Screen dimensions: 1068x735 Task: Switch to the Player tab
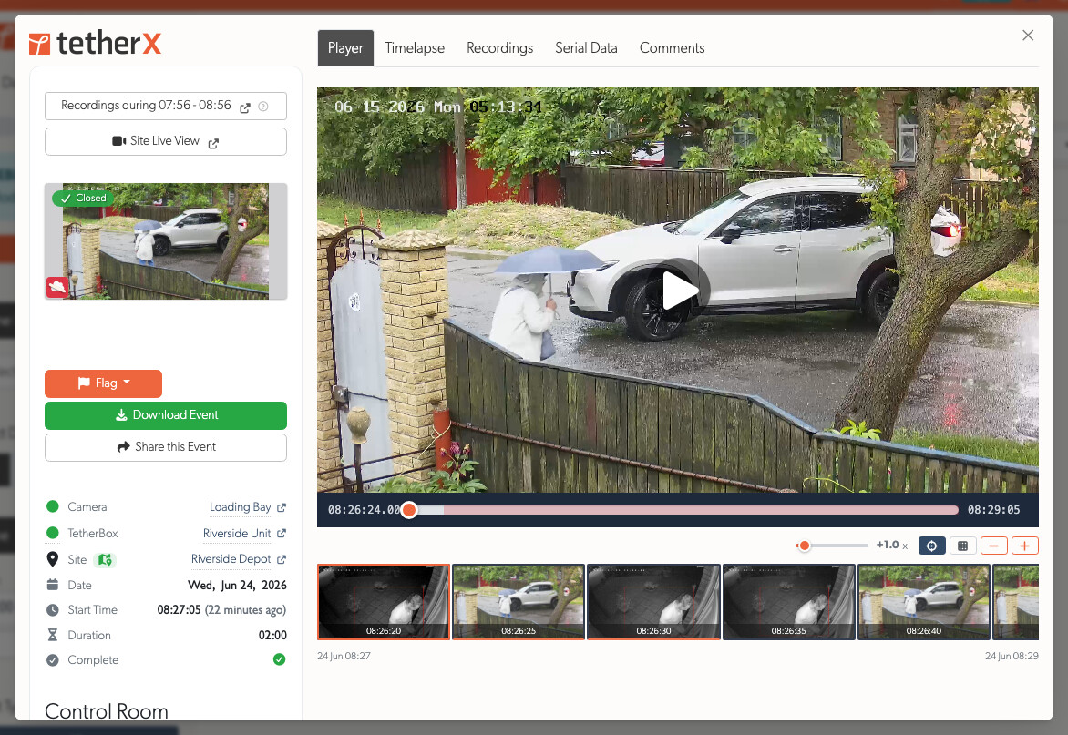pyautogui.click(x=345, y=48)
